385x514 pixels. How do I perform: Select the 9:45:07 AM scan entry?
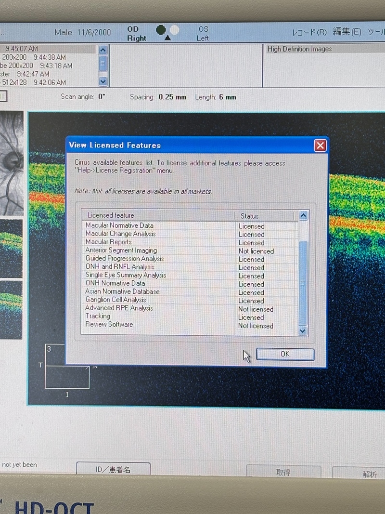click(48, 49)
